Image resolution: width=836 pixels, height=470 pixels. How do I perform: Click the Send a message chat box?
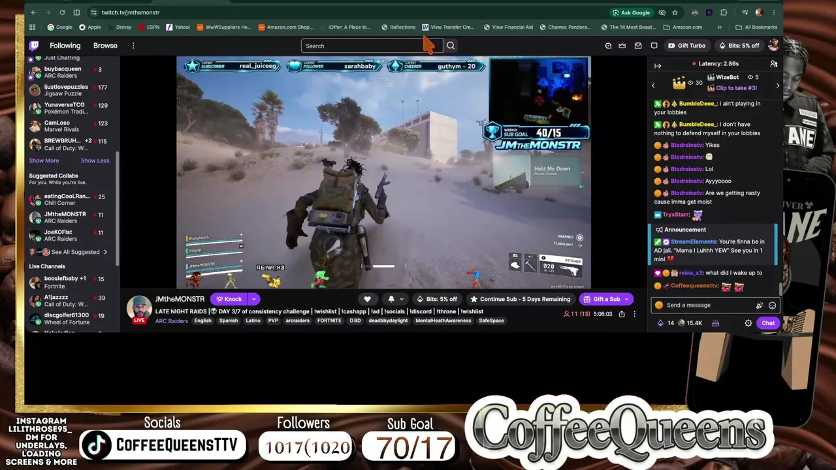(715, 305)
